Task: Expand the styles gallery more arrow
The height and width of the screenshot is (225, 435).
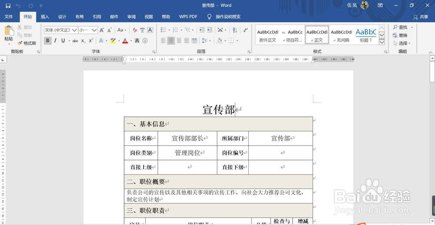Action: click(x=382, y=42)
